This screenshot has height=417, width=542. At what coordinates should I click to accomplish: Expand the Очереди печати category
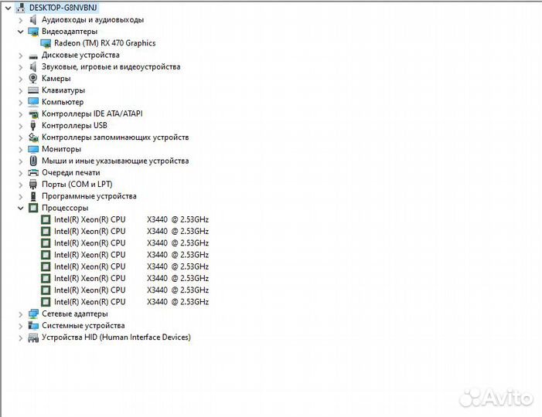click(20, 173)
